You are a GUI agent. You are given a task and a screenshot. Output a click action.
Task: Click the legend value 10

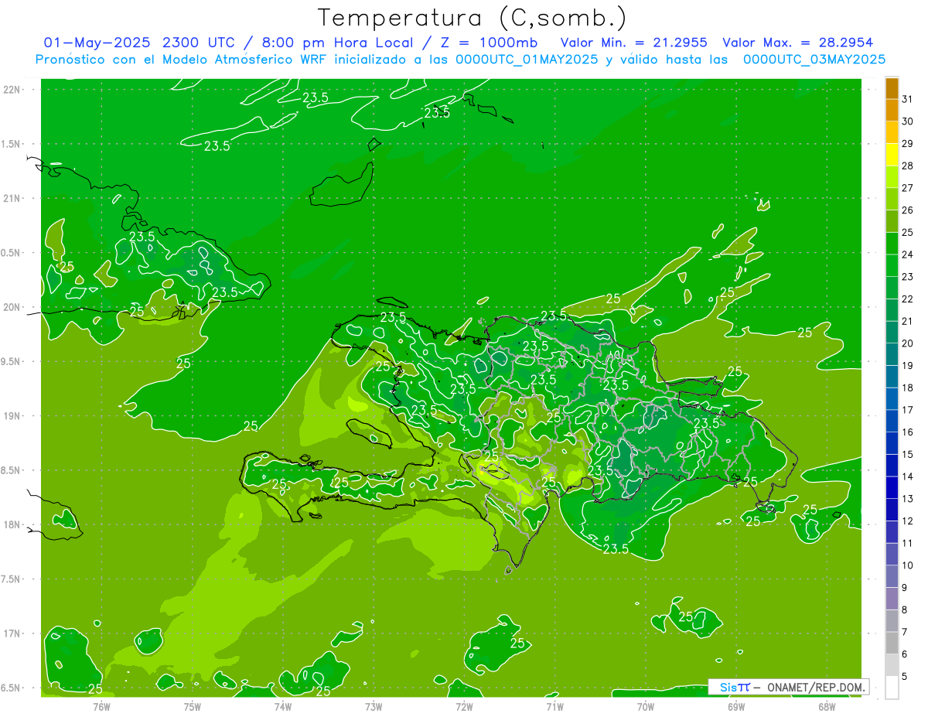[x=907, y=565]
